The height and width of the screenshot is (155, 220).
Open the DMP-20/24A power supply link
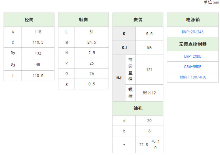(x=193, y=32)
